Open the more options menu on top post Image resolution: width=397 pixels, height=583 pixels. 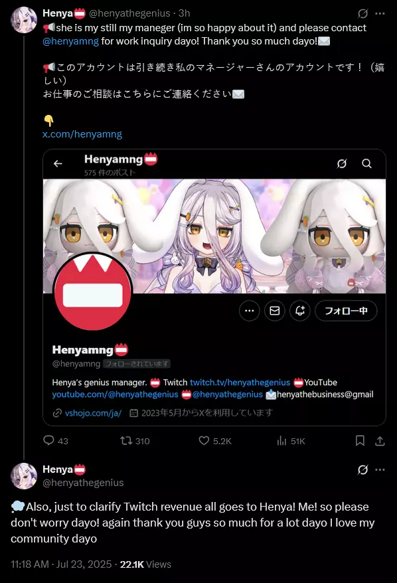pos(380,14)
